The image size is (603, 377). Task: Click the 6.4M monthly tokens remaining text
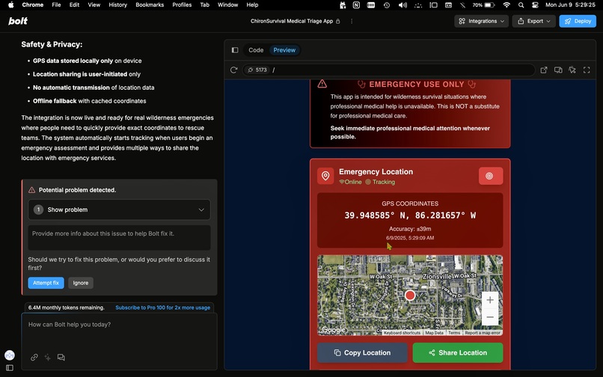[66, 307]
